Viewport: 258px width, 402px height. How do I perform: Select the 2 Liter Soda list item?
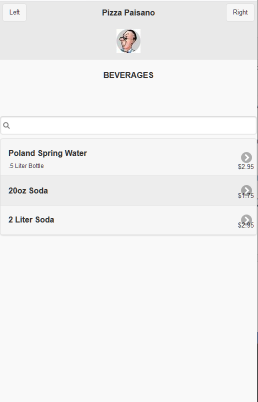coord(128,219)
